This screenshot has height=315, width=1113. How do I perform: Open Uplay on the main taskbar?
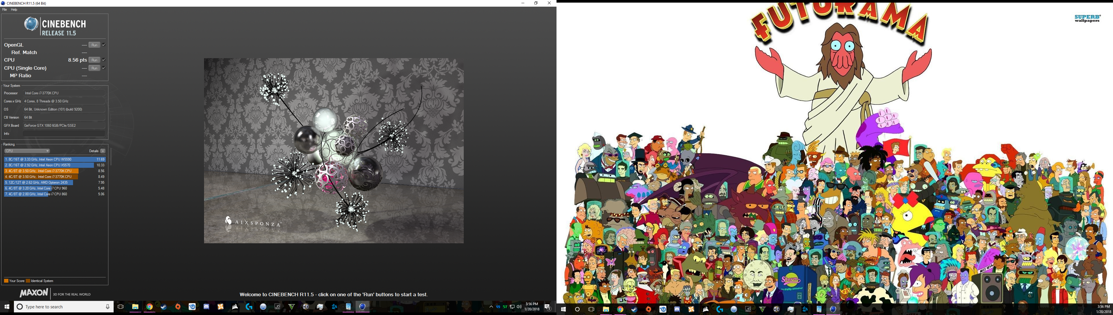192,307
